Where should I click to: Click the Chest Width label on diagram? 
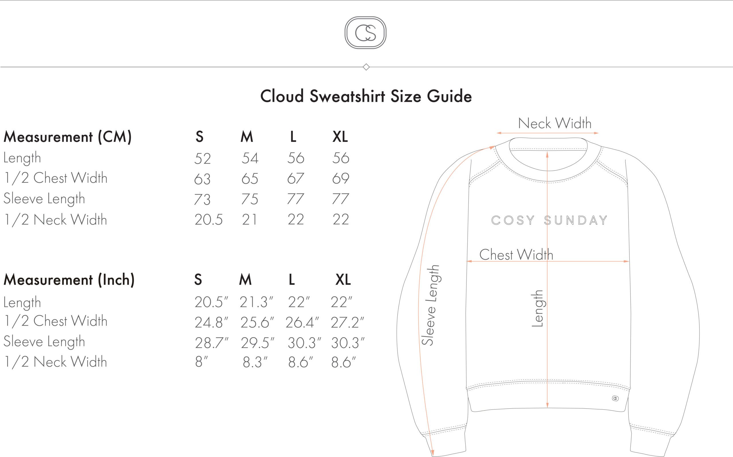tap(516, 255)
